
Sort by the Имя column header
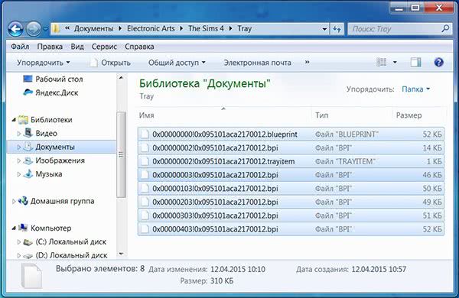146,115
